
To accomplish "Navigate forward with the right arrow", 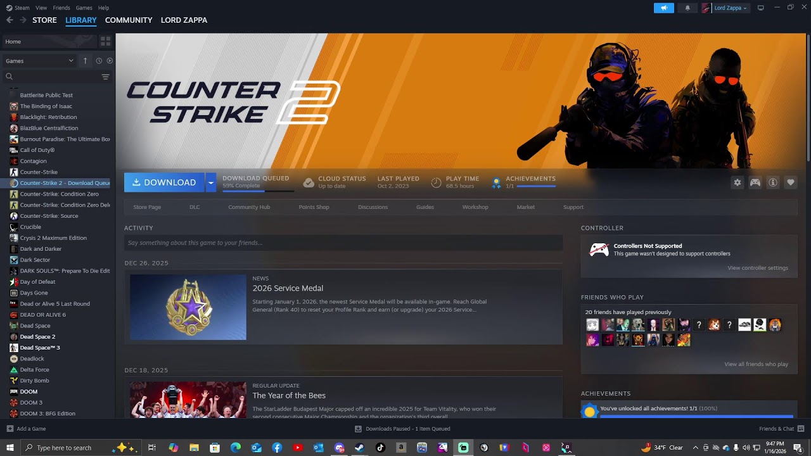I will (x=23, y=20).
